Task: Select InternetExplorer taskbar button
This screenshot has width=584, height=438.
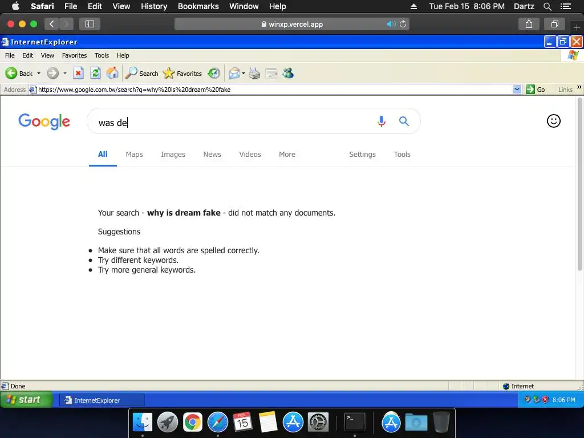Action: click(x=102, y=400)
